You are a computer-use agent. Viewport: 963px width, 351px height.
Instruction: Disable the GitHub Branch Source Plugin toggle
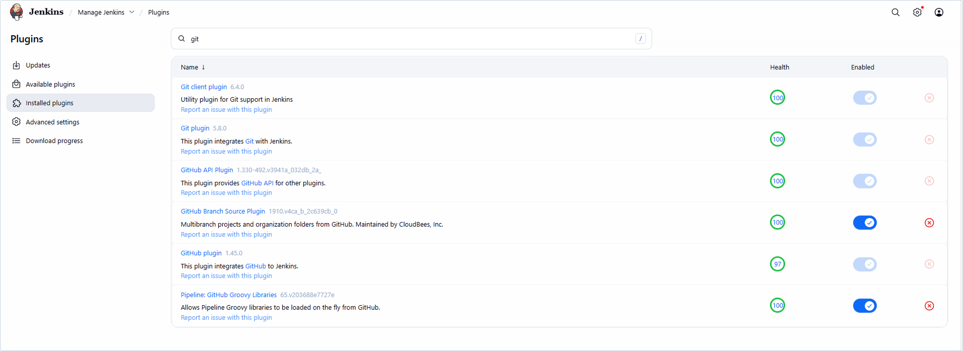click(x=865, y=223)
